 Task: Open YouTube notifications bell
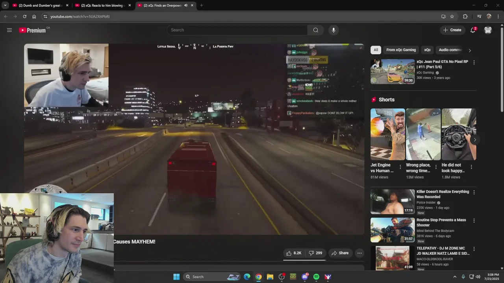[x=473, y=30]
